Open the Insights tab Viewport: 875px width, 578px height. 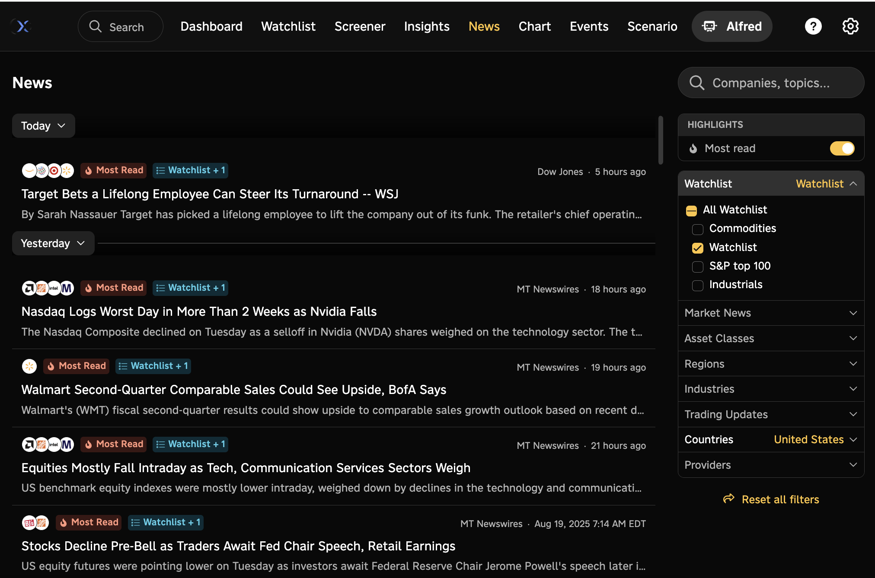tap(427, 26)
